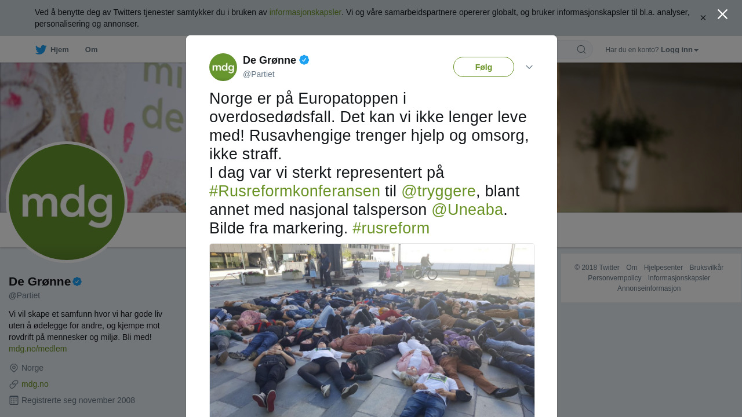Viewport: 742px width, 417px height.
Task: Open the @tryggere mention
Action: pyautogui.click(x=438, y=191)
